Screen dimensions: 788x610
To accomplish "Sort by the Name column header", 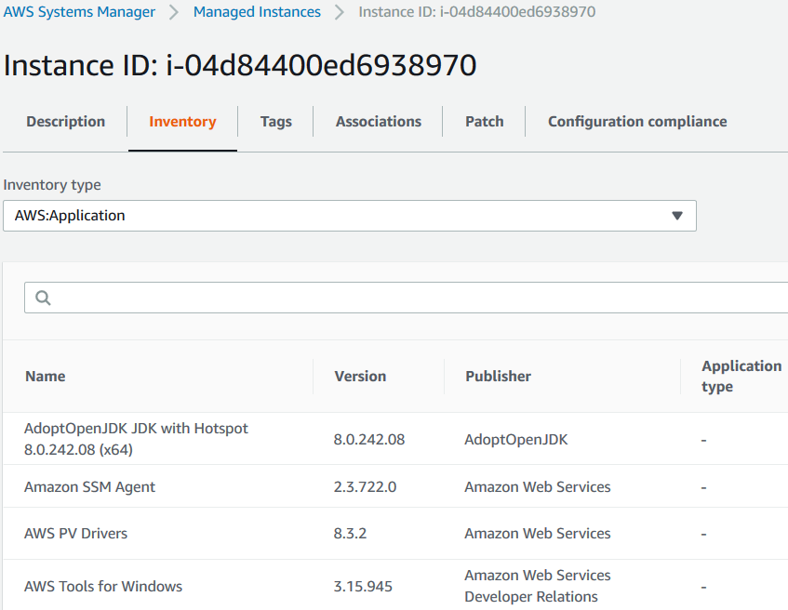I will tap(46, 377).
